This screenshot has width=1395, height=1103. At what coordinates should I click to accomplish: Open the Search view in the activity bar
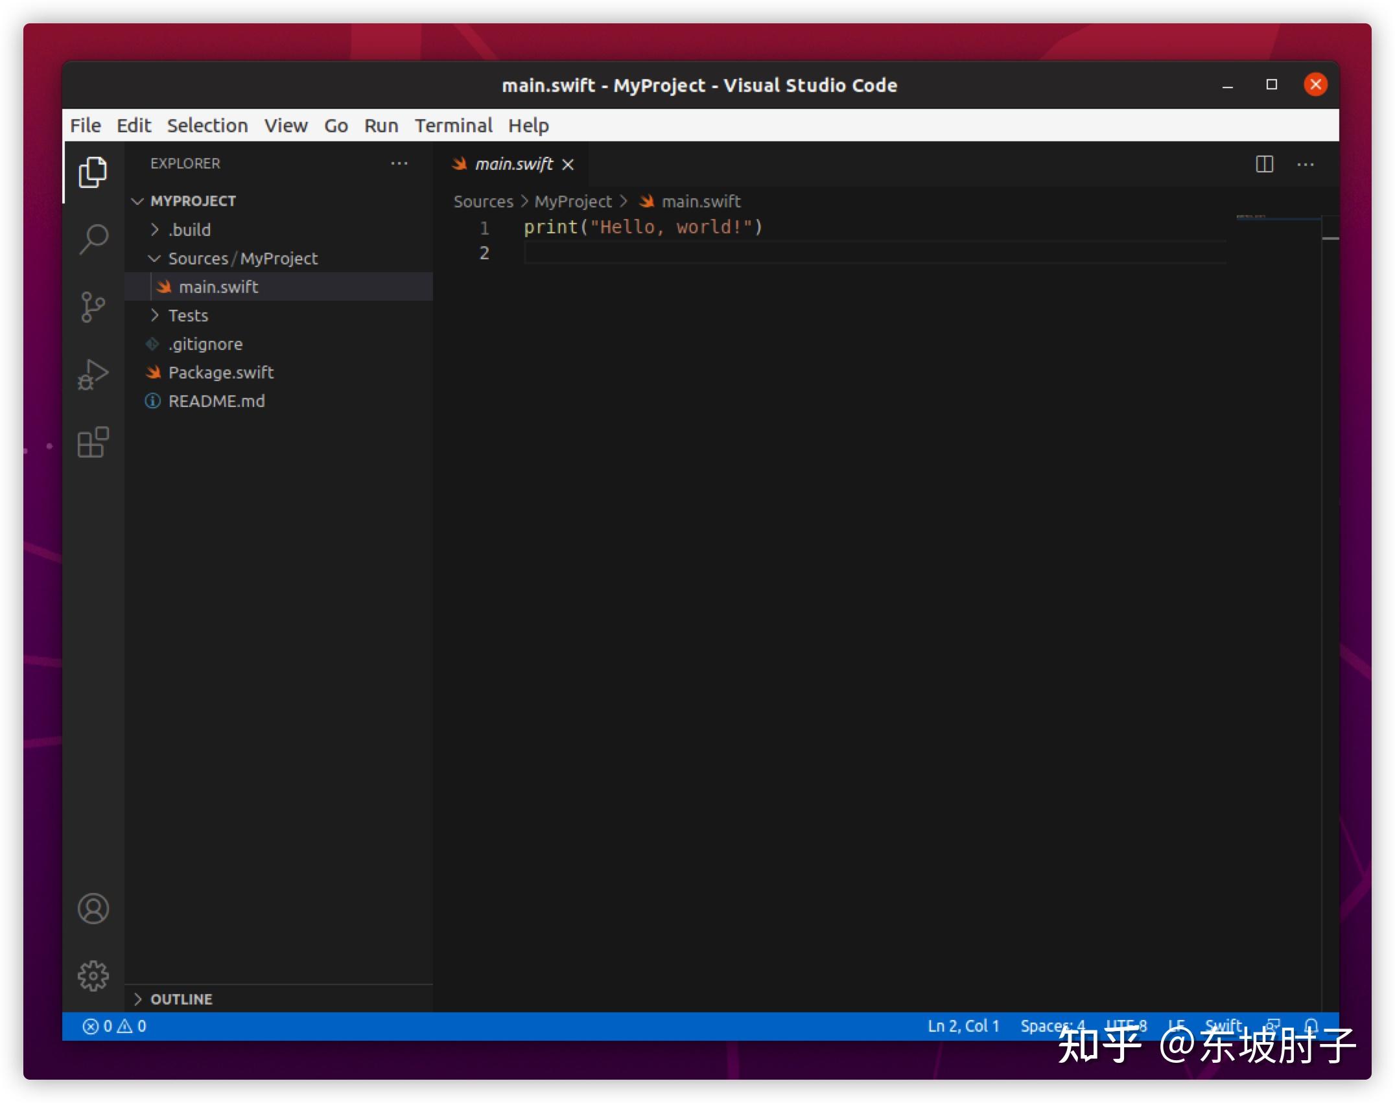(93, 240)
